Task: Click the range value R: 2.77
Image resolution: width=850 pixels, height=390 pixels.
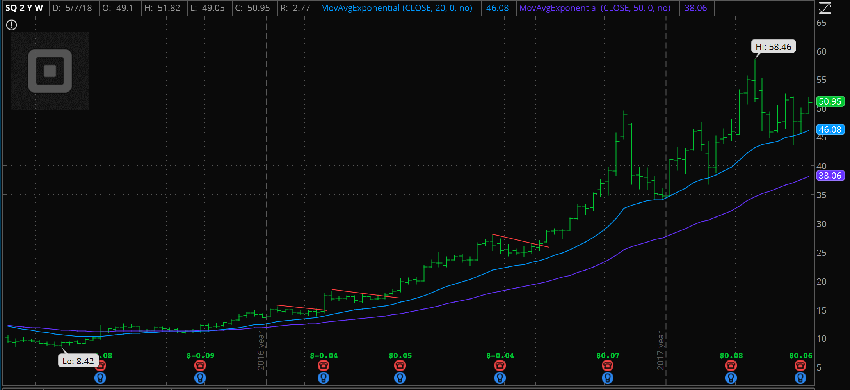Action: 295,8
